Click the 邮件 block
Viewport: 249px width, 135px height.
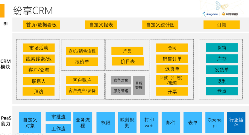(171, 122)
